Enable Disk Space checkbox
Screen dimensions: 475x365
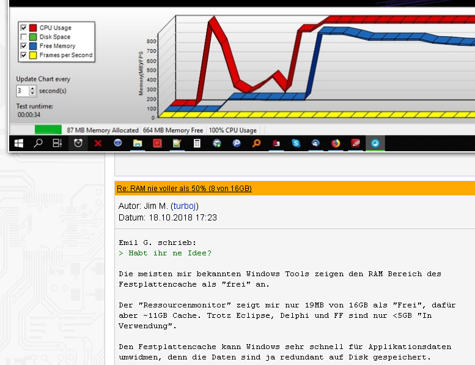(24, 37)
